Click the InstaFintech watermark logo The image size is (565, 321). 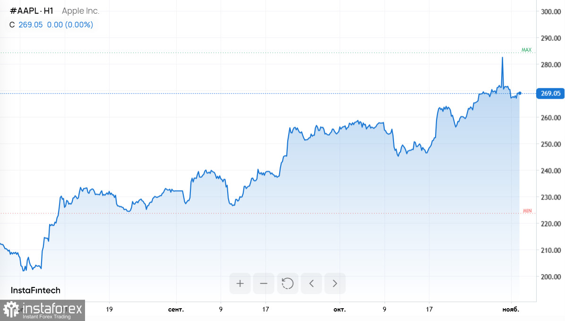click(x=35, y=290)
